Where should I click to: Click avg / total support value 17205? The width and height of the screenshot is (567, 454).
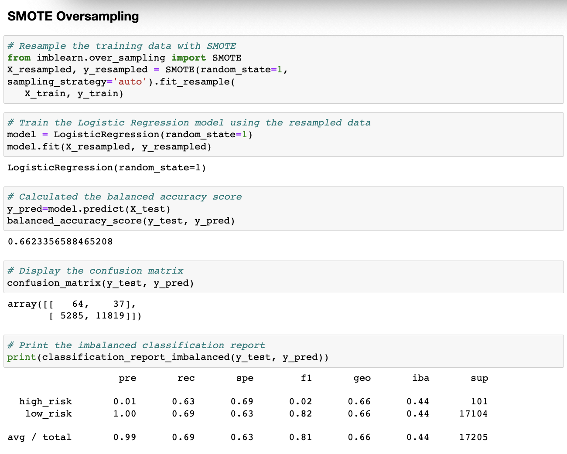pos(474,437)
